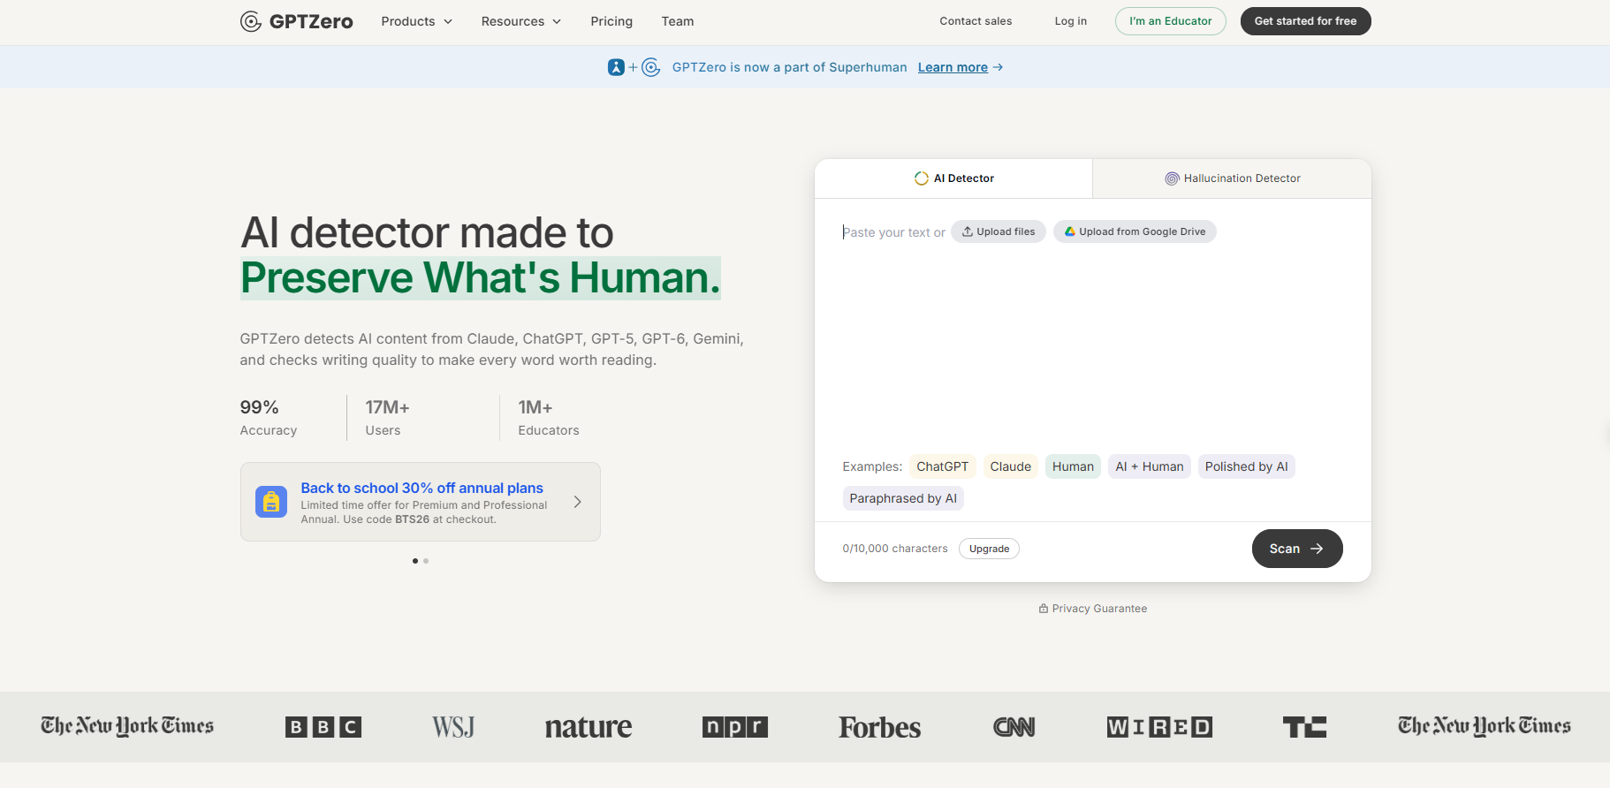The height and width of the screenshot is (788, 1610).
Task: Click 'Preserve What's Human.' headline
Action: pyautogui.click(x=481, y=278)
